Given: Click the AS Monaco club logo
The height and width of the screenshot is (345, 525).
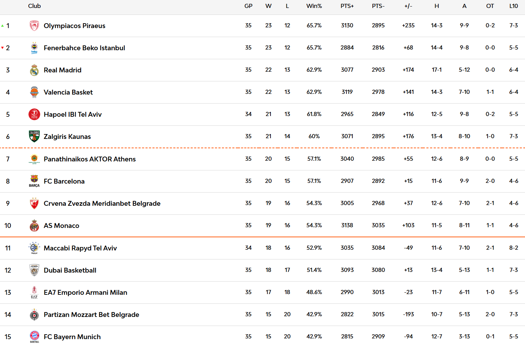Looking at the screenshot, I should click(34, 225).
